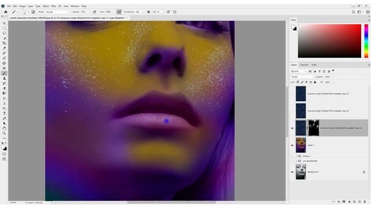Select the Eyedropper tool

4,49
